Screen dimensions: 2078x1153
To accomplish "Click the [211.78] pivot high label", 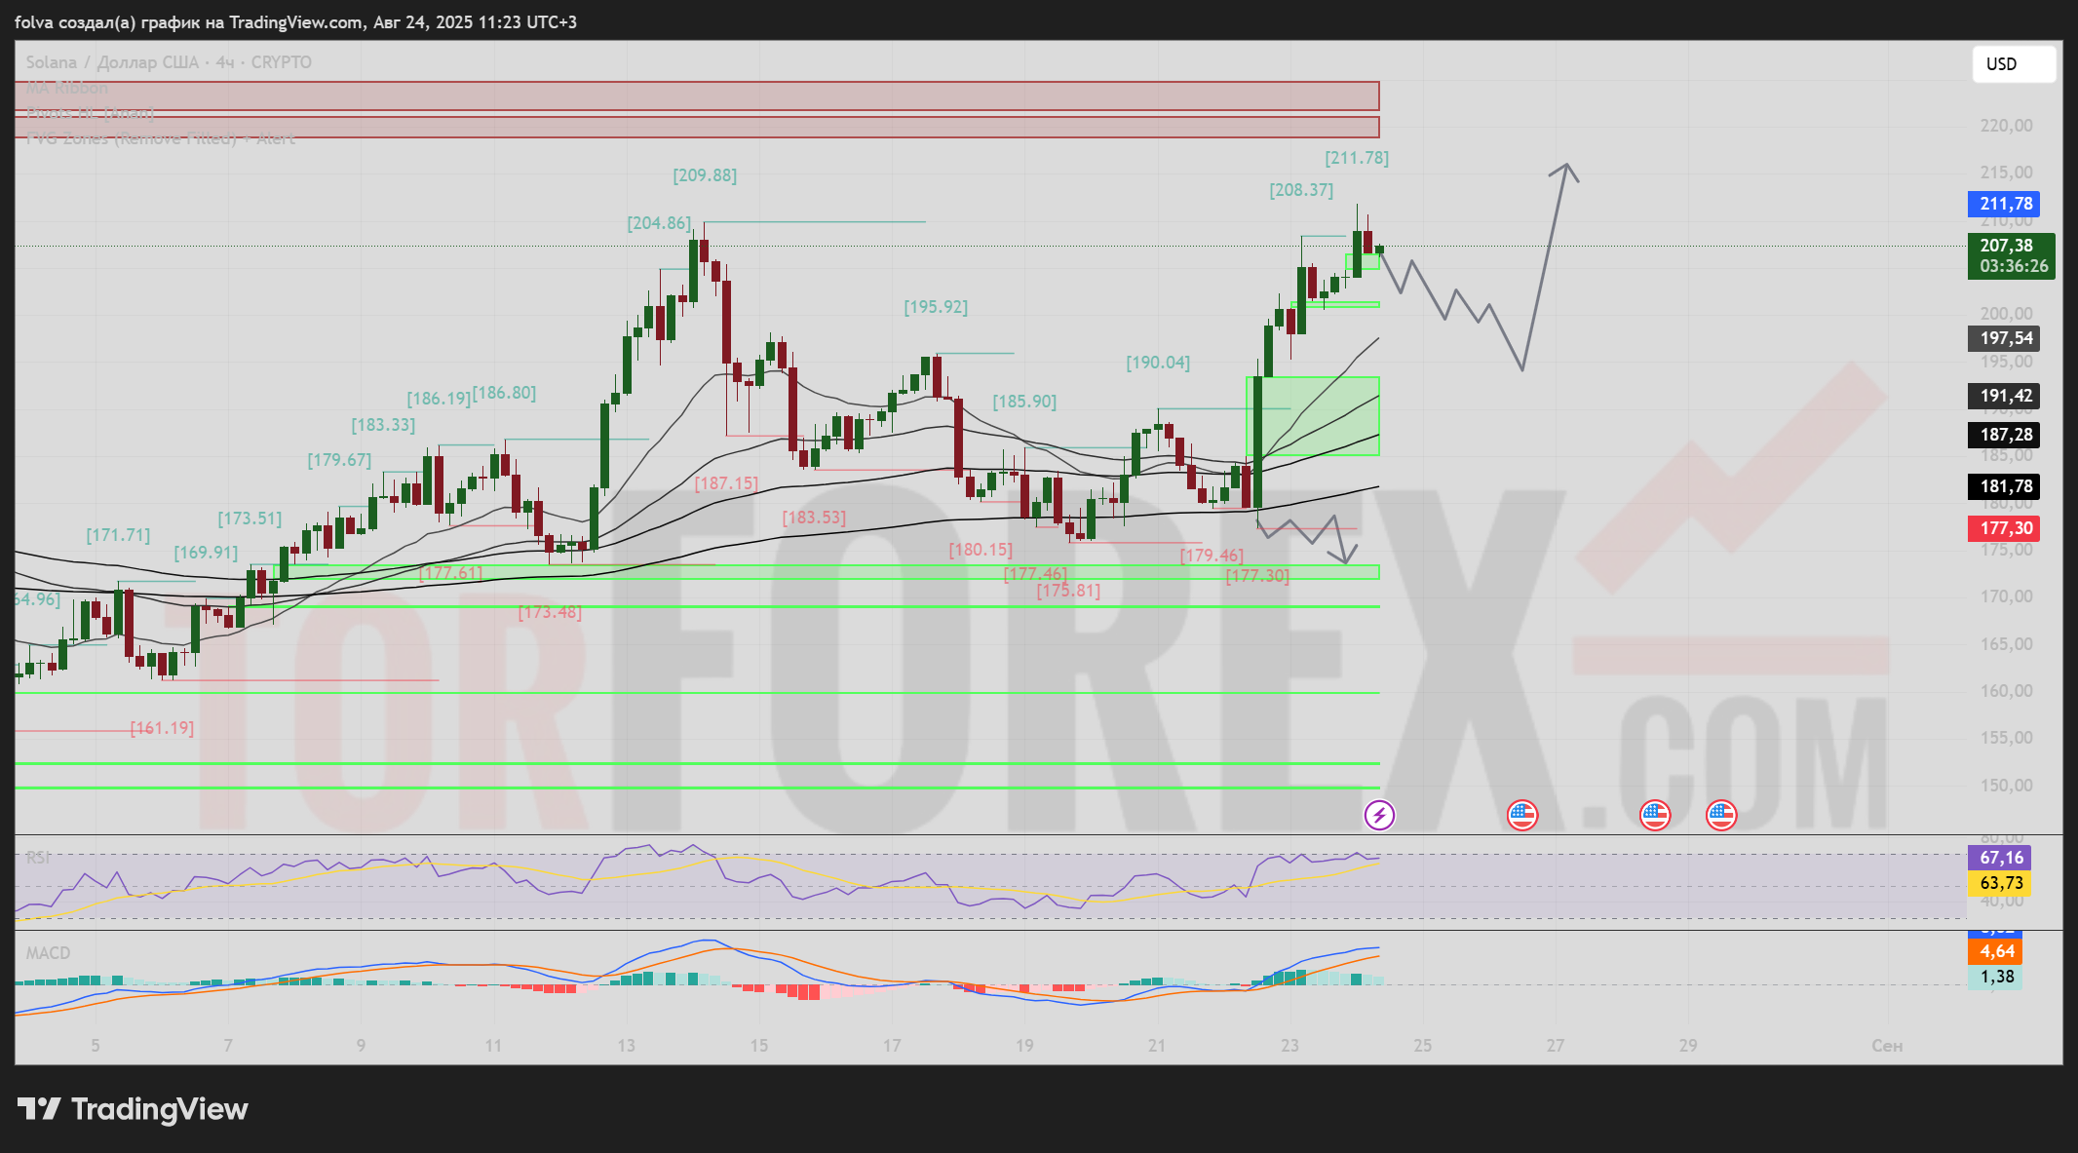I will tap(1357, 158).
